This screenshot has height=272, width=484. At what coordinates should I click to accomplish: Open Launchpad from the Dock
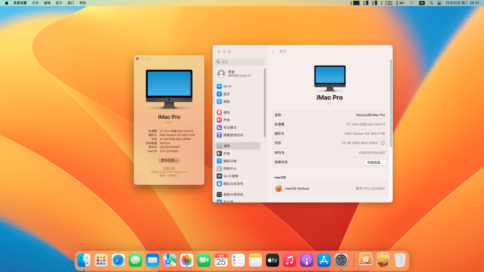pos(101,260)
